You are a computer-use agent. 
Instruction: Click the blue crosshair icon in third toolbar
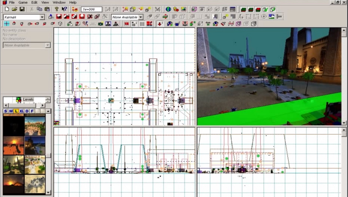pyautogui.click(x=7, y=24)
